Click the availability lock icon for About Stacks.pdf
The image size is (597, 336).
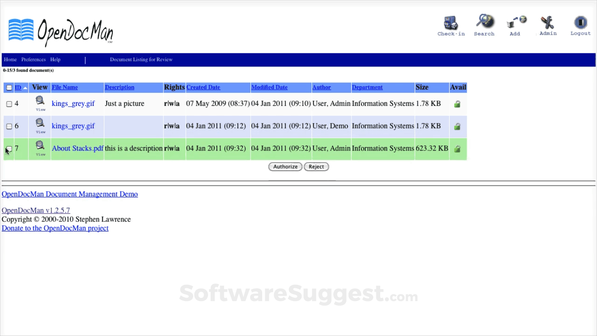(457, 149)
